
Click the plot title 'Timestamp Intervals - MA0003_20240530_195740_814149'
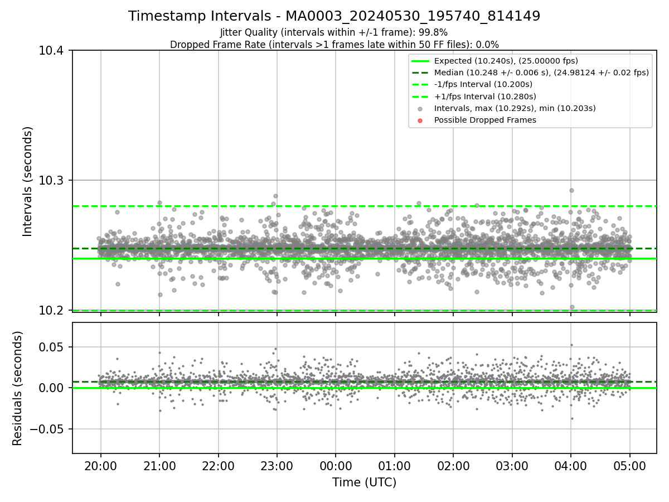(x=334, y=16)
